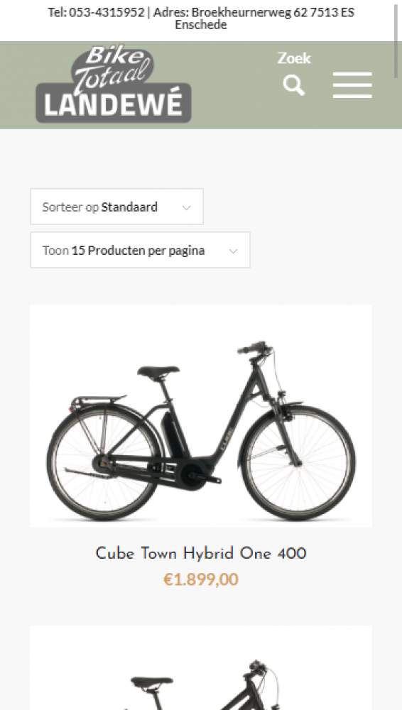Click the magnifying glass search icon
The width and height of the screenshot is (402, 710).
(293, 85)
